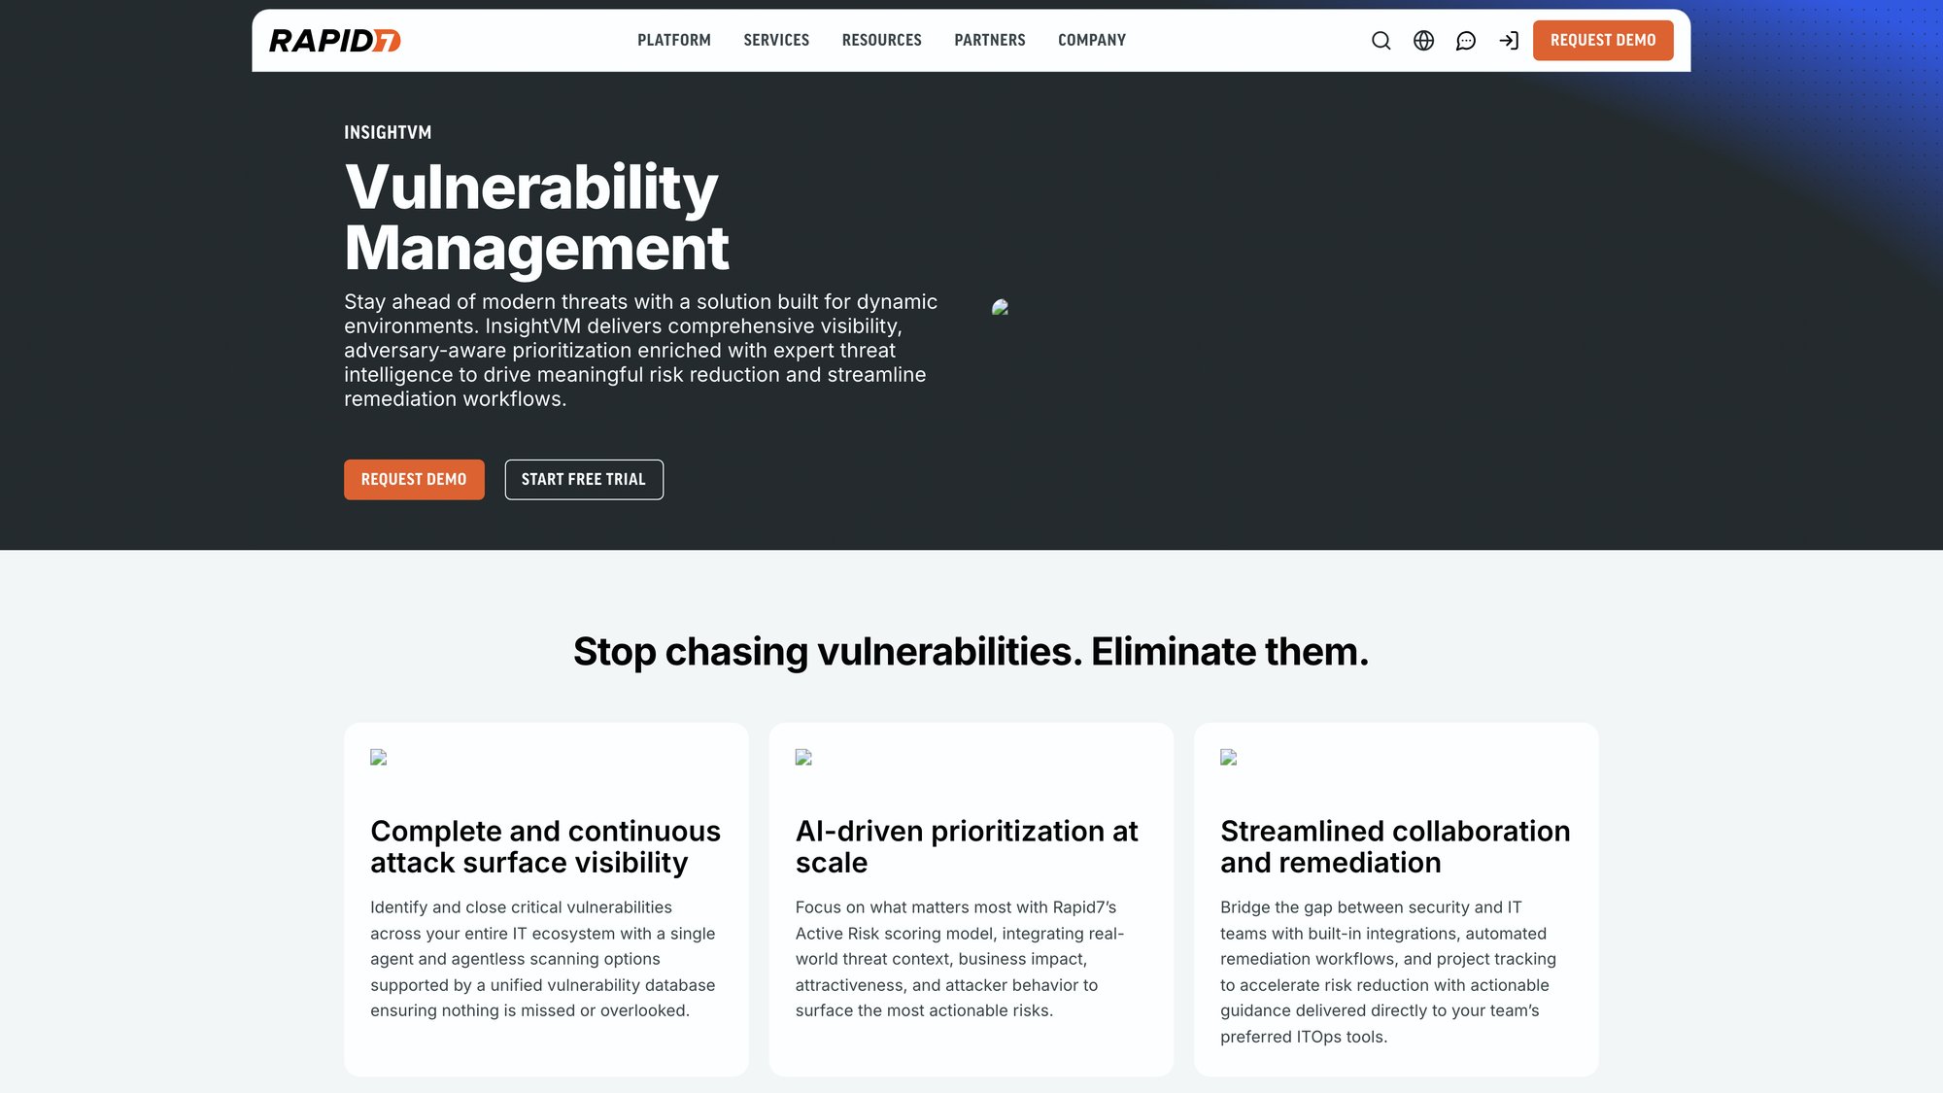Image resolution: width=1943 pixels, height=1093 pixels.
Task: Select the AI-driven prioritization at scale card
Action: pos(971,899)
